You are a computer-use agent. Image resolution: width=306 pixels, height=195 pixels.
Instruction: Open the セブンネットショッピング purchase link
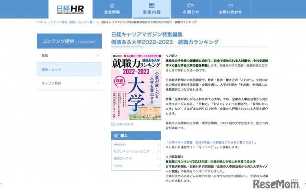pyautogui.click(x=131, y=152)
